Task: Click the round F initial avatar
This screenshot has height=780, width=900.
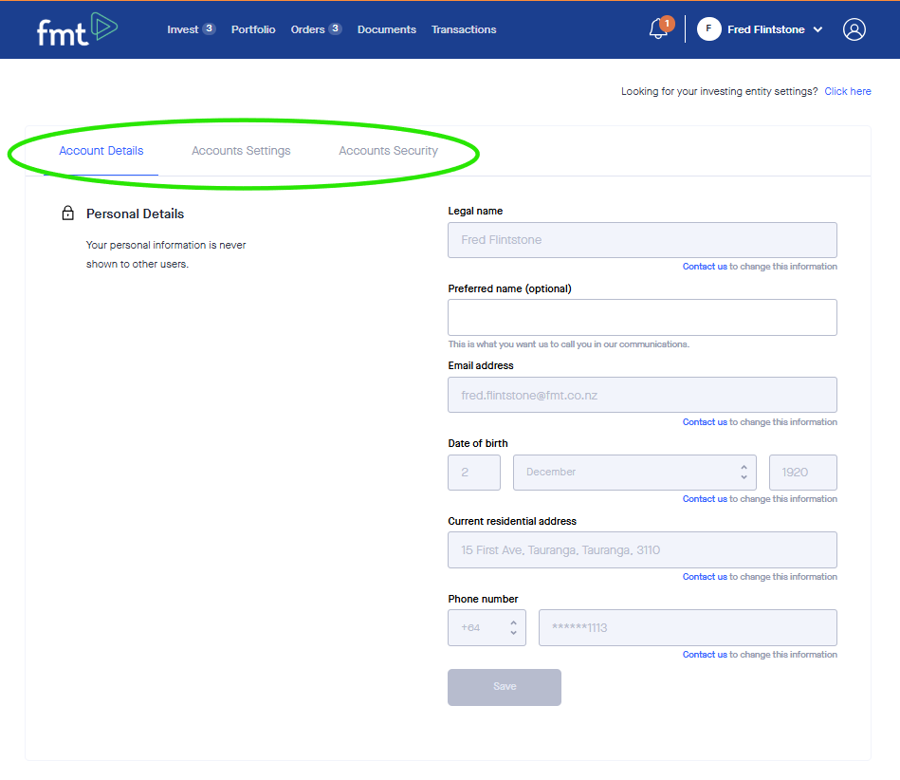Action: click(708, 29)
